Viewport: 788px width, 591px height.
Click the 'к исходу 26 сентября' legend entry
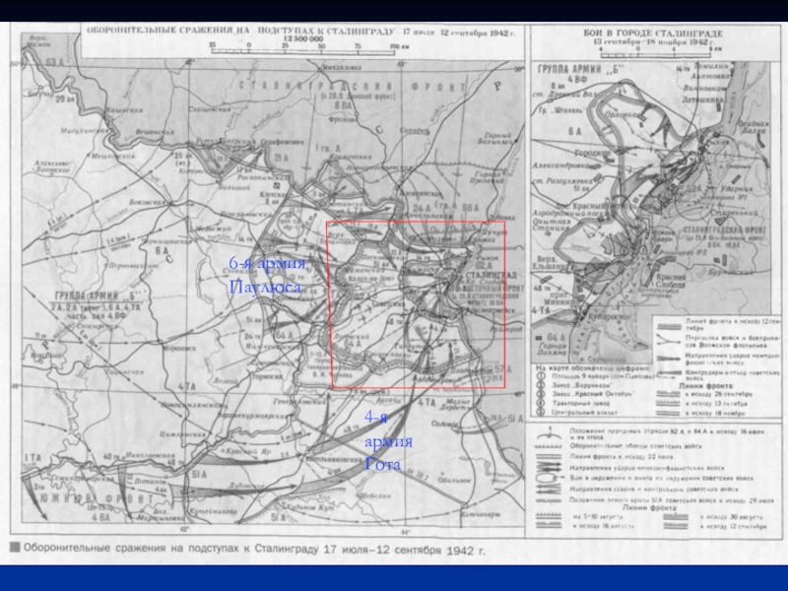click(x=719, y=394)
